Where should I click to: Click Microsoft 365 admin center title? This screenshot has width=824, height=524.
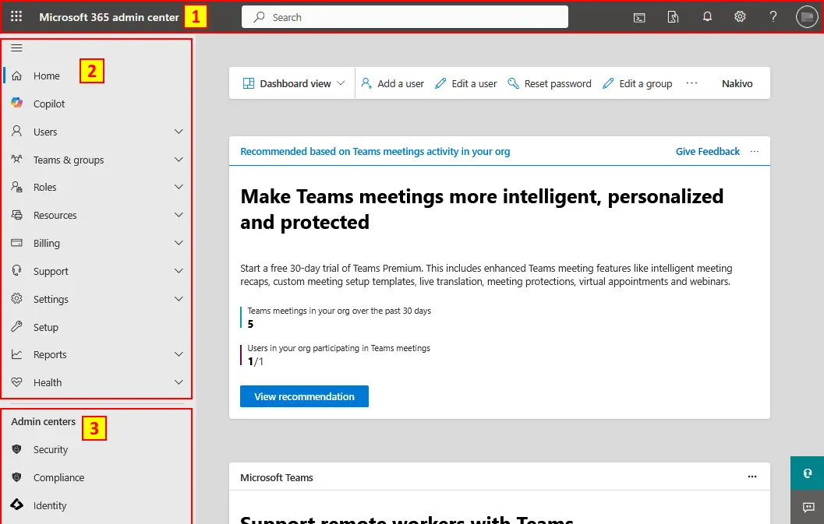[109, 17]
